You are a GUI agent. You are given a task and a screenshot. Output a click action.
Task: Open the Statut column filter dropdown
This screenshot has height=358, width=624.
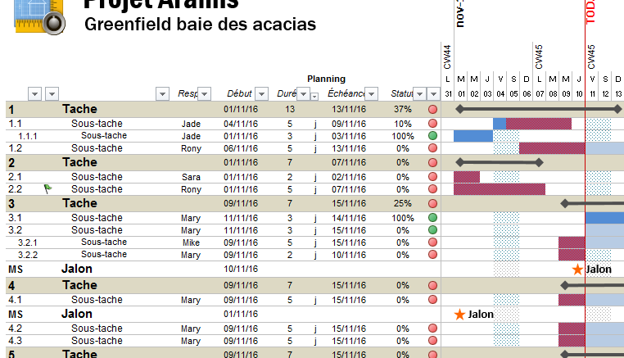point(419,93)
